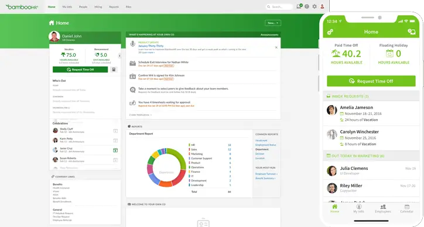Open Confirm W4 is signed for Kim Johnson
Viewport: 424px width, 227px height.
162,75
